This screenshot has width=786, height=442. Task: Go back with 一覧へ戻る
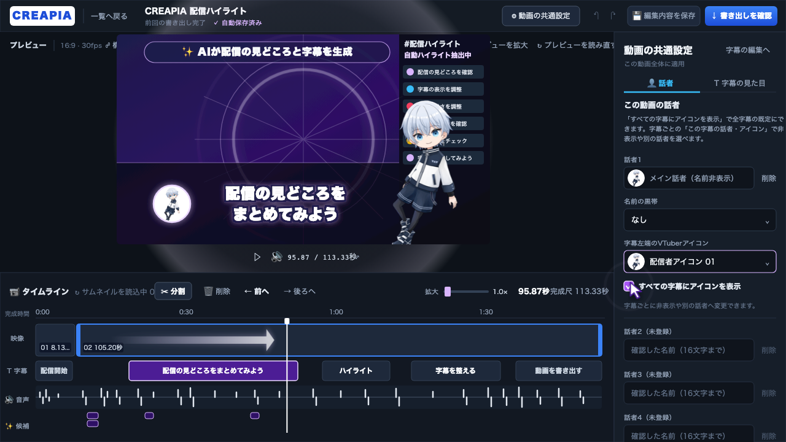109,16
